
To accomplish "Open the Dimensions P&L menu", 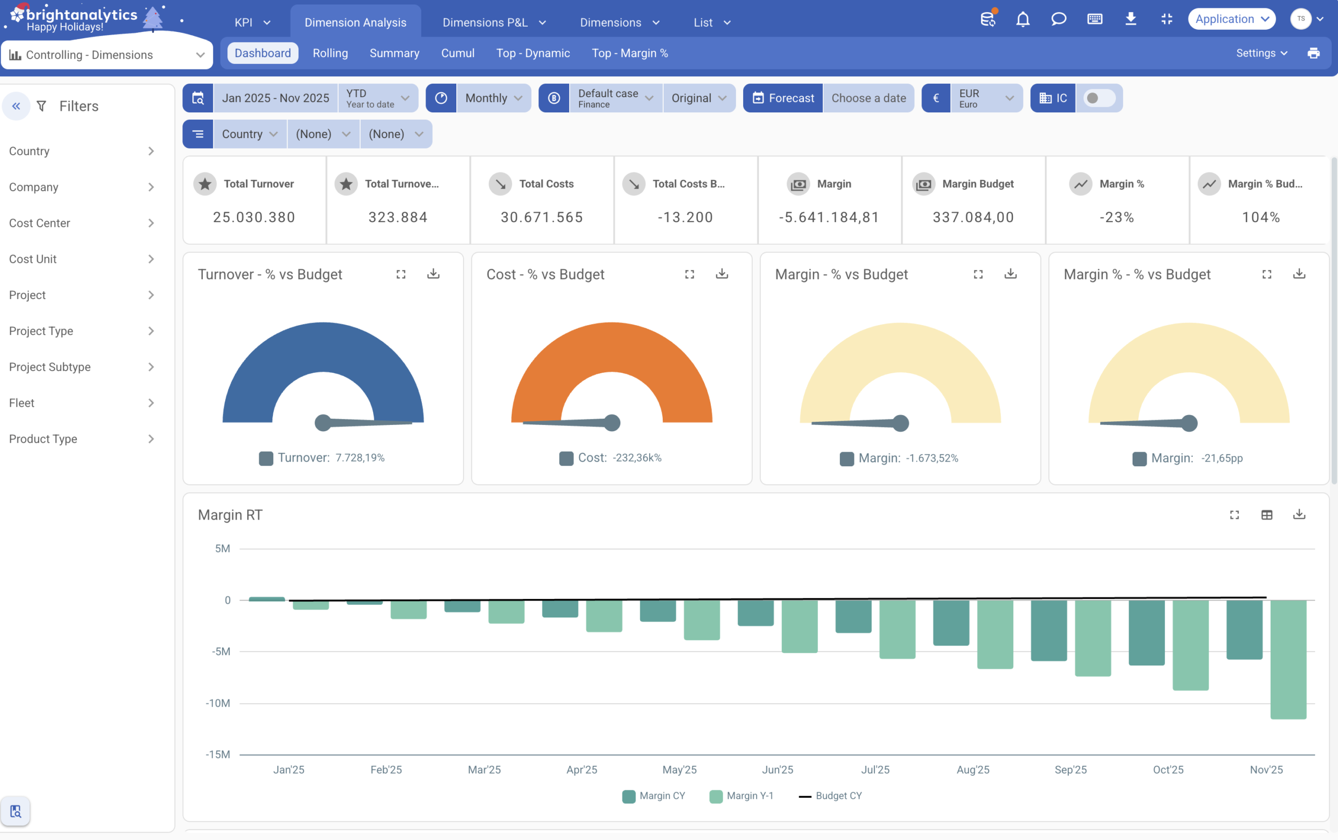I will click(494, 22).
